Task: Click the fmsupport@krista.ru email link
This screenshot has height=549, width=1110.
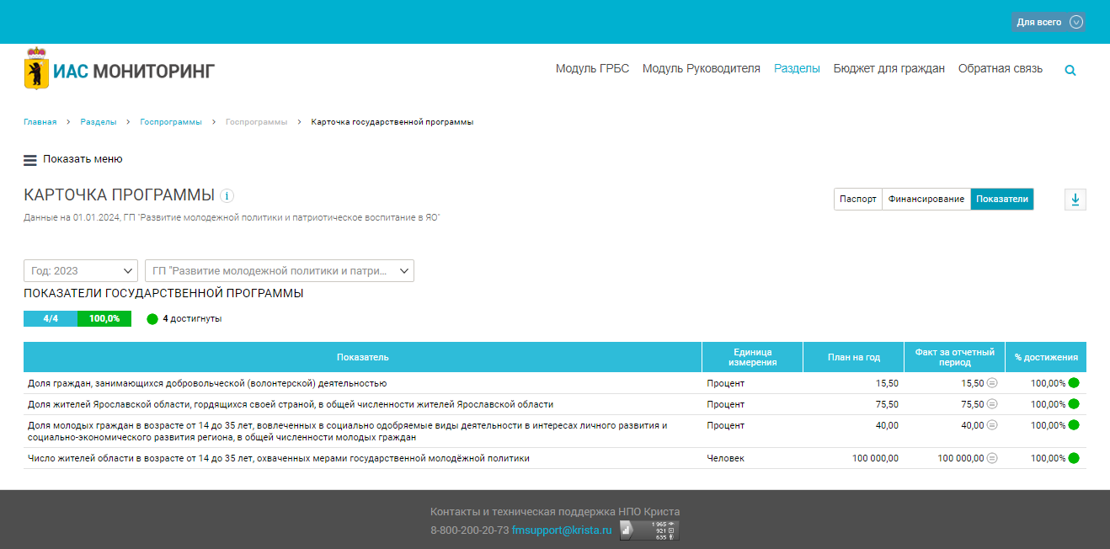Action: (x=561, y=530)
